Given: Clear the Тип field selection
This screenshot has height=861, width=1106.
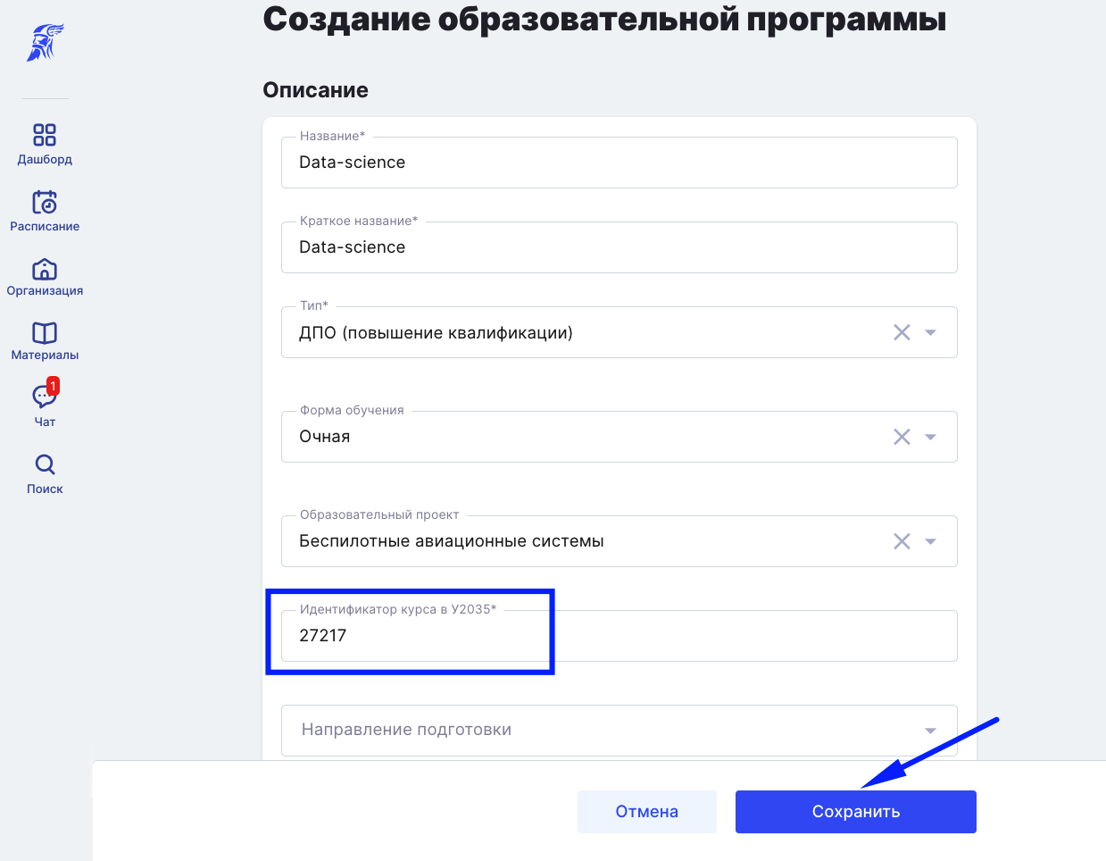Looking at the screenshot, I should (902, 332).
